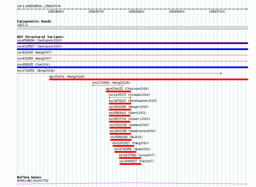The height and width of the screenshot is (187, 256).
Task: Click nsv5569410 (Ebert2021) label
Action: click(x=128, y=113)
